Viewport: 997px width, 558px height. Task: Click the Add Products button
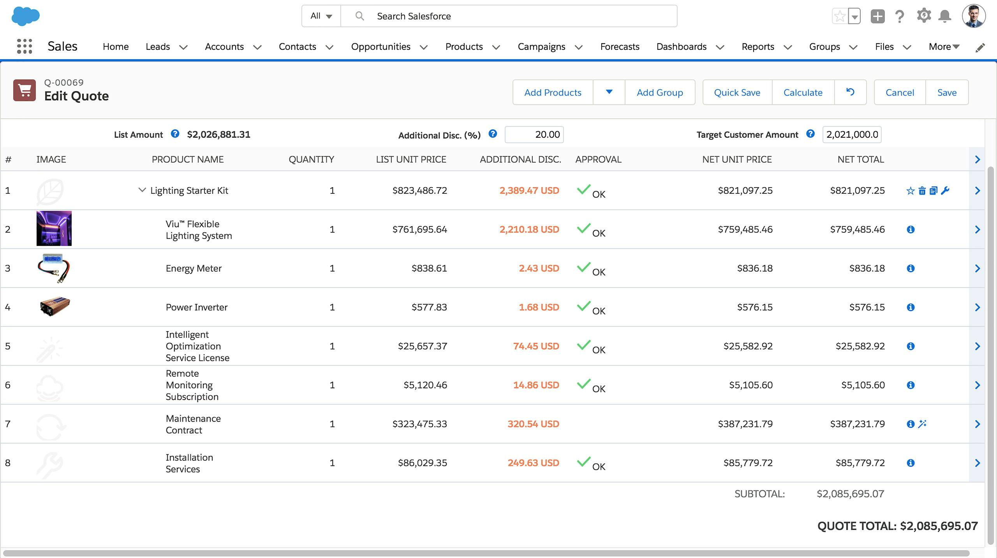coord(553,92)
